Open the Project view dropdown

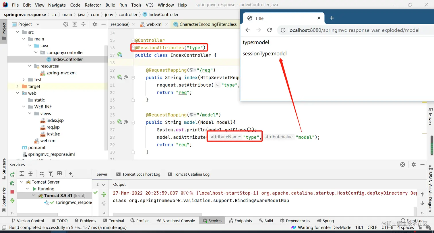[38, 24]
